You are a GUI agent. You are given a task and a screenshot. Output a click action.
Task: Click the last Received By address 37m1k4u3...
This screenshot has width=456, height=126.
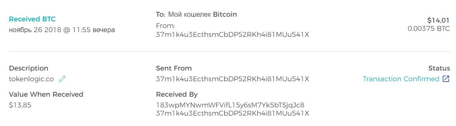pos(232,113)
